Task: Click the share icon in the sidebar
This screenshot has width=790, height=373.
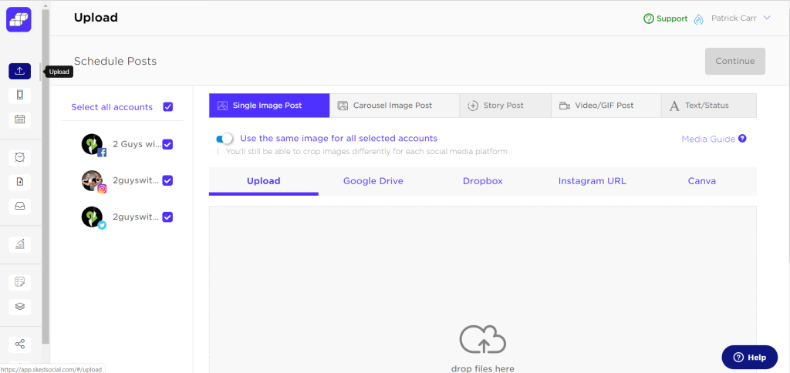Action: point(20,344)
